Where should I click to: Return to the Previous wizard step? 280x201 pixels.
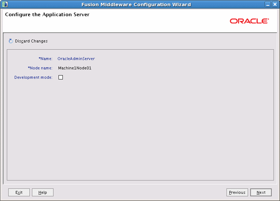pos(237,192)
